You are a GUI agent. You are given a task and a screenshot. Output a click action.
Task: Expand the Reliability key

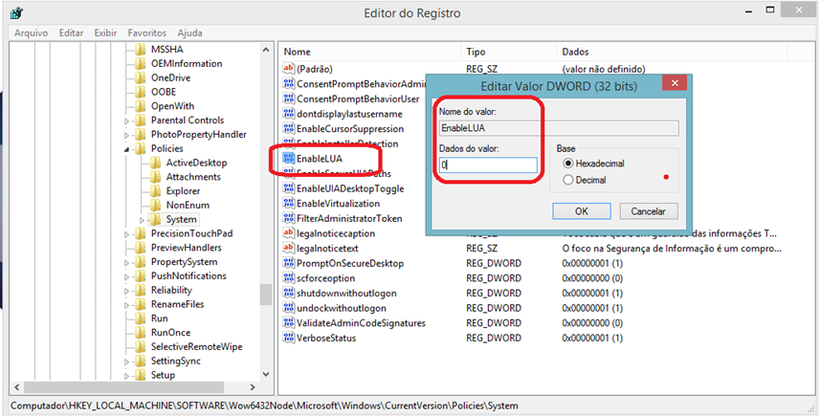pyautogui.click(x=127, y=291)
